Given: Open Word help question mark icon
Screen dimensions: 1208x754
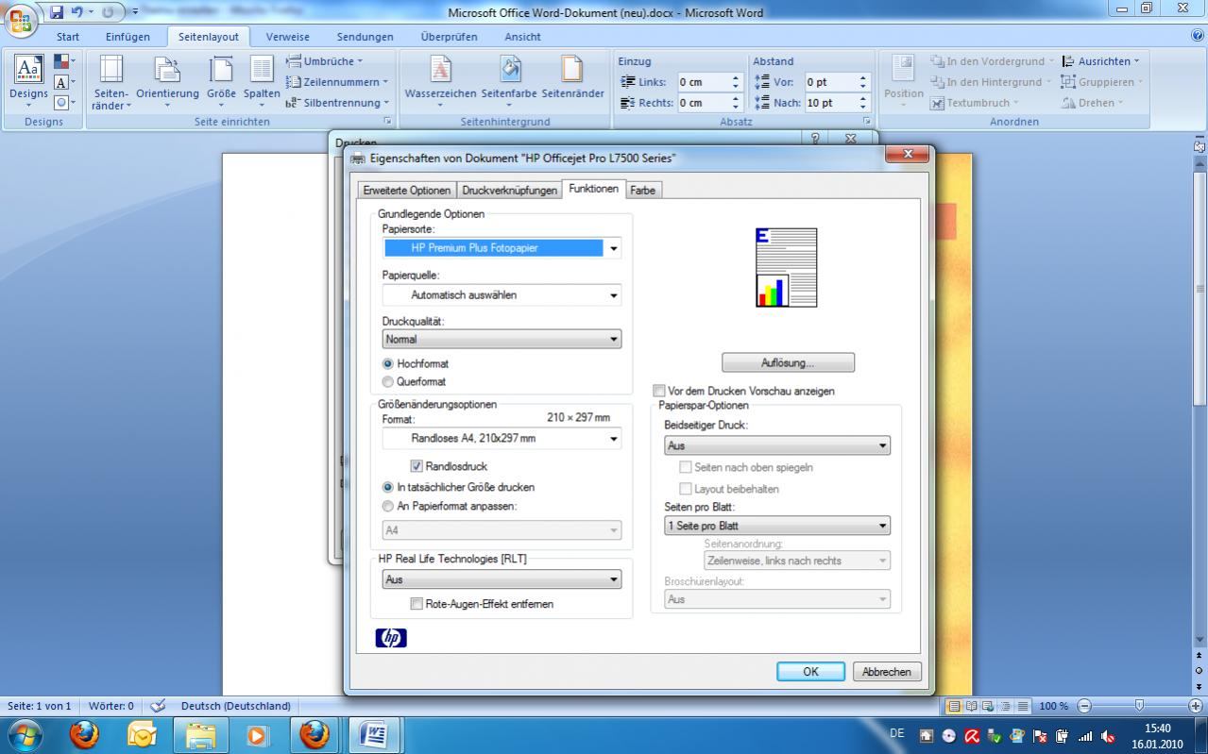Looking at the screenshot, I should tap(1198, 36).
